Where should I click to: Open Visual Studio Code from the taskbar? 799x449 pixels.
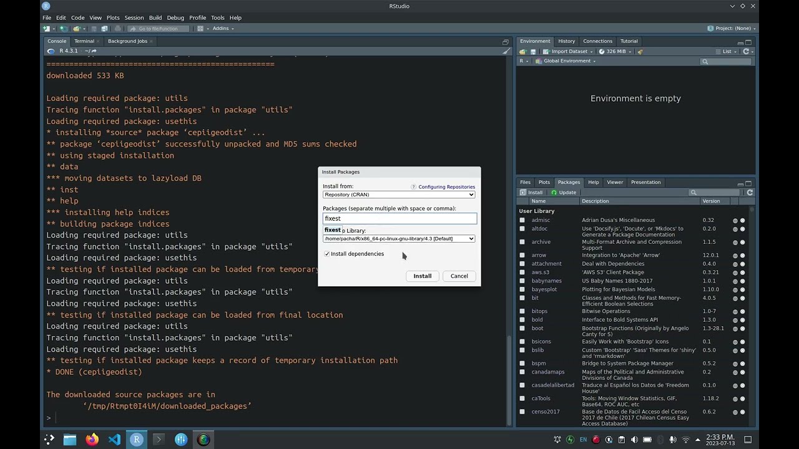point(114,440)
